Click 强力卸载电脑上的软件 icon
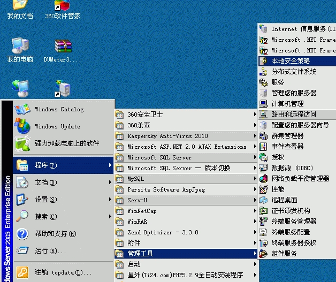The image size is (336, 282). [22, 143]
